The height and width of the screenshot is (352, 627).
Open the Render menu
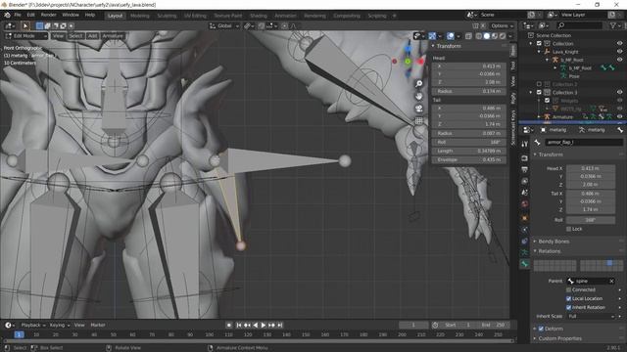click(48, 15)
